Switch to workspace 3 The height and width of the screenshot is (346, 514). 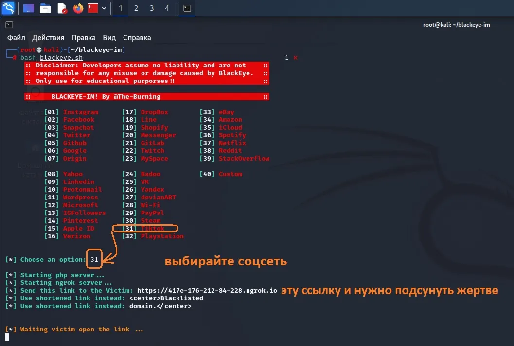[151, 8]
